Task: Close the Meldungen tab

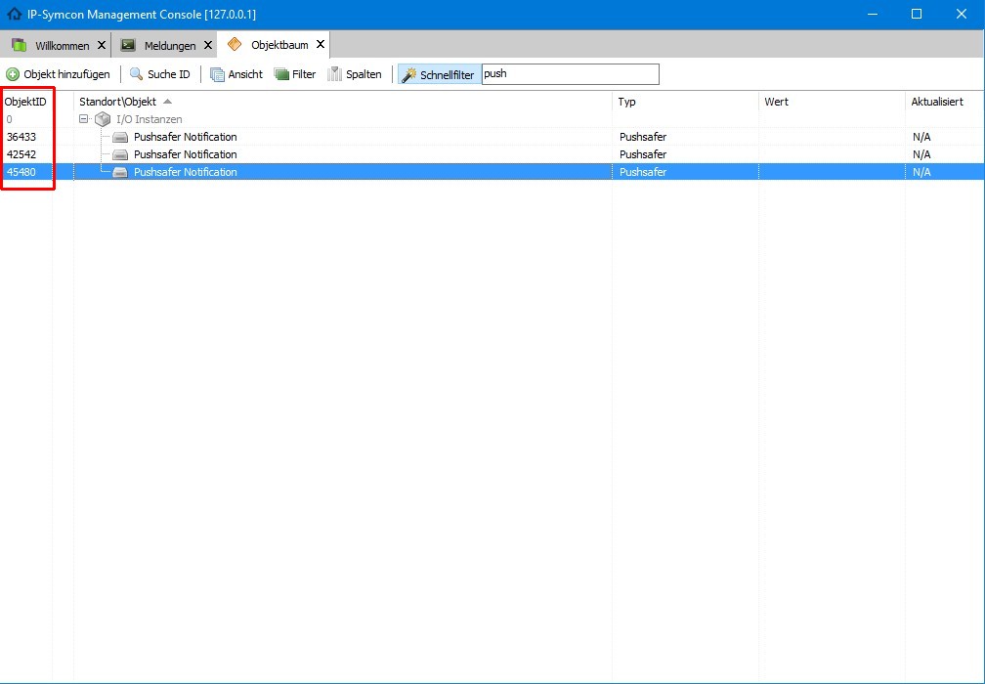Action: point(208,46)
